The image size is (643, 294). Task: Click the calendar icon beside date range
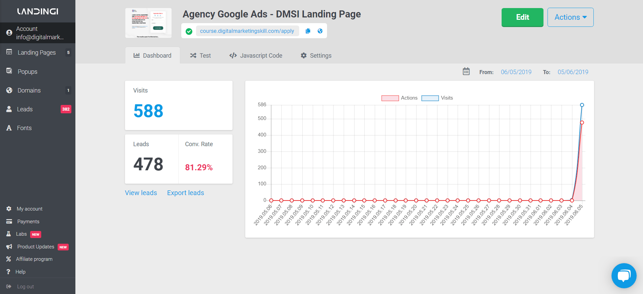466,71
